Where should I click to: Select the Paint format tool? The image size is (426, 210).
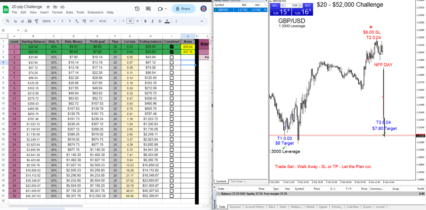tap(36, 21)
